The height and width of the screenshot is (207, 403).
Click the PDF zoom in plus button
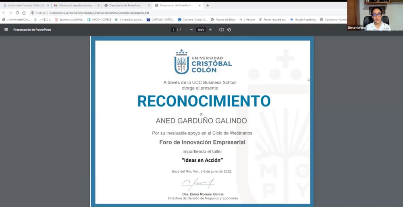pos(210,29)
